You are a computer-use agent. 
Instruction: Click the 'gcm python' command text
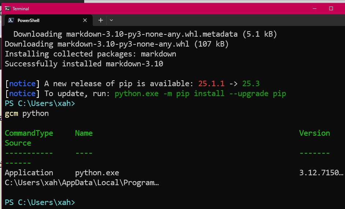tap(27, 113)
